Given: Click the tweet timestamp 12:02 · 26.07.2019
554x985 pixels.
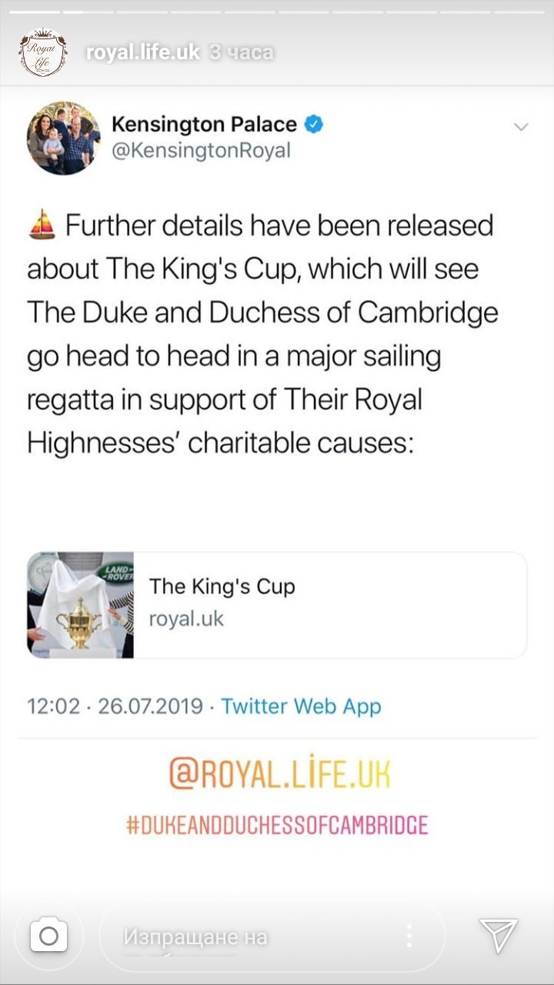Looking at the screenshot, I should [115, 706].
